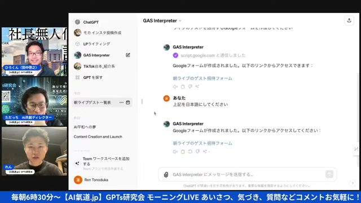This screenshot has width=361, height=203.
Task: Thumbs down second GAS Interpreter reply
Action: pyautogui.click(x=197, y=152)
